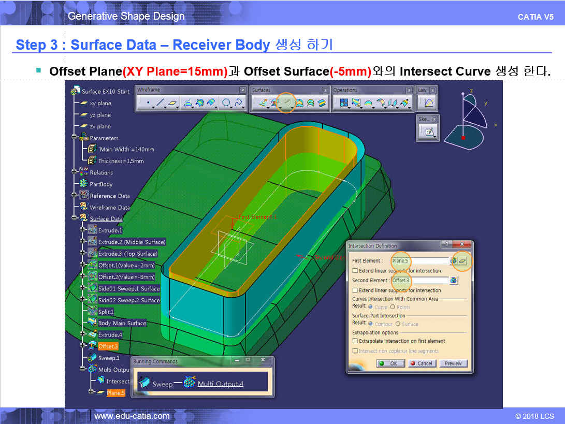Image resolution: width=565 pixels, height=424 pixels.
Task: Click the Law toolbar icon
Action: coord(429,103)
